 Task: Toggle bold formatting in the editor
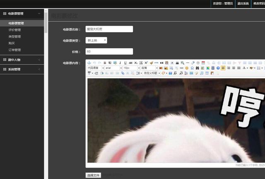coord(105,63)
